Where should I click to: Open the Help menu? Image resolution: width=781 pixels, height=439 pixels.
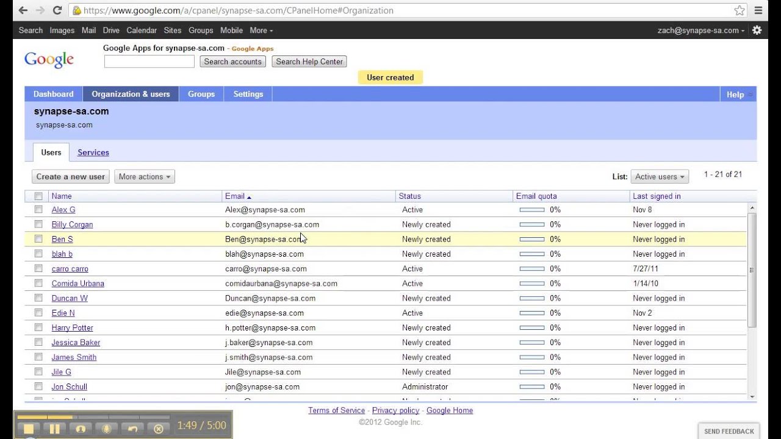pyautogui.click(x=738, y=95)
